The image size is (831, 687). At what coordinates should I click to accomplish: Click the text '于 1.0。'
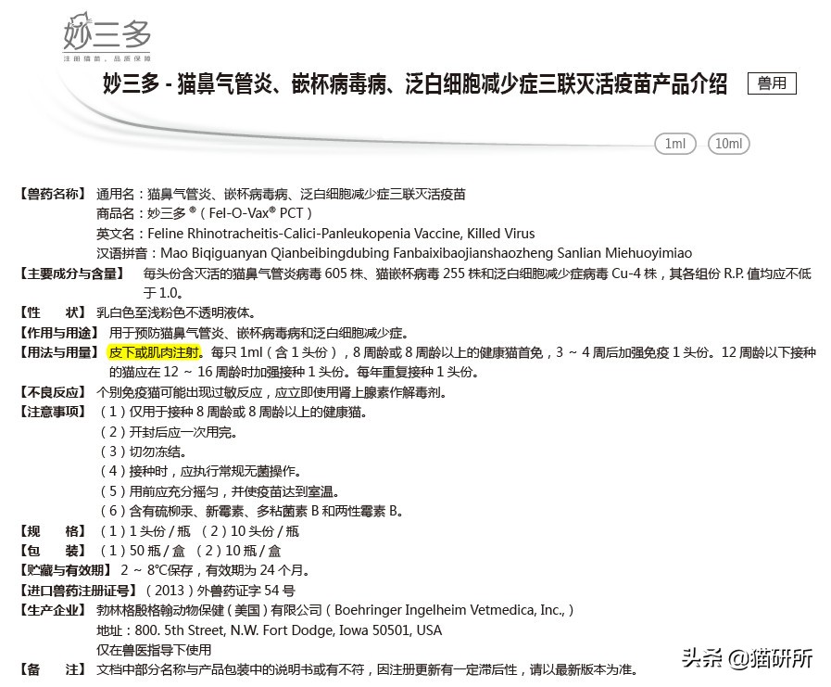tap(163, 293)
